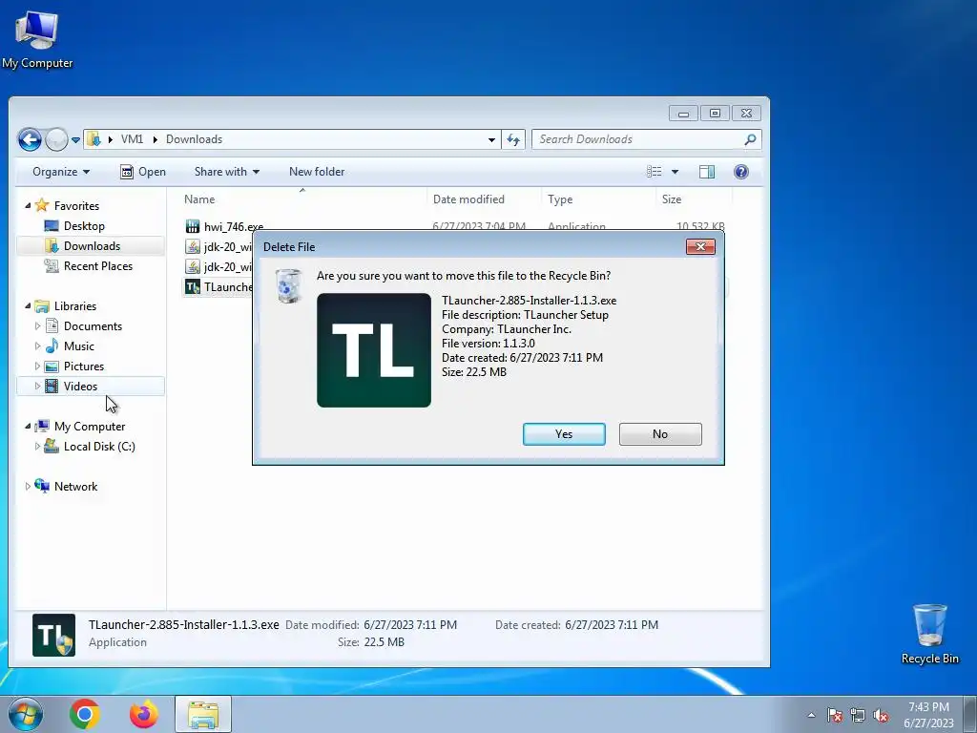This screenshot has width=977, height=733.
Task: Click VM1 in the address bar
Action: (132, 139)
